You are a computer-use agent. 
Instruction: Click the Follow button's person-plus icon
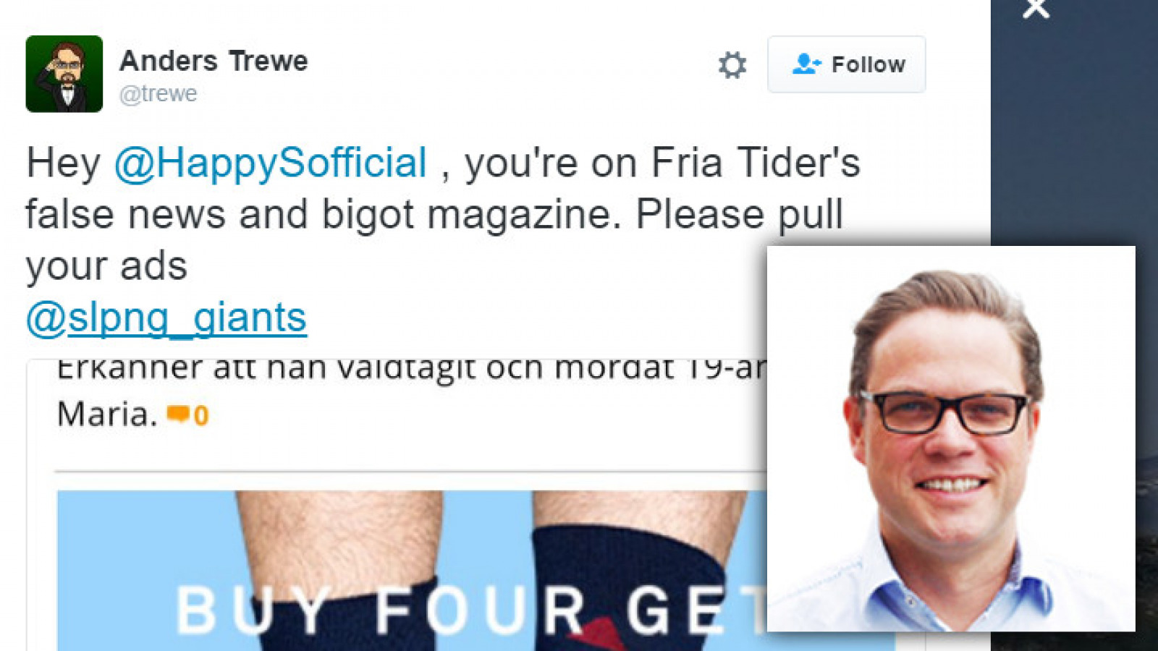click(806, 64)
